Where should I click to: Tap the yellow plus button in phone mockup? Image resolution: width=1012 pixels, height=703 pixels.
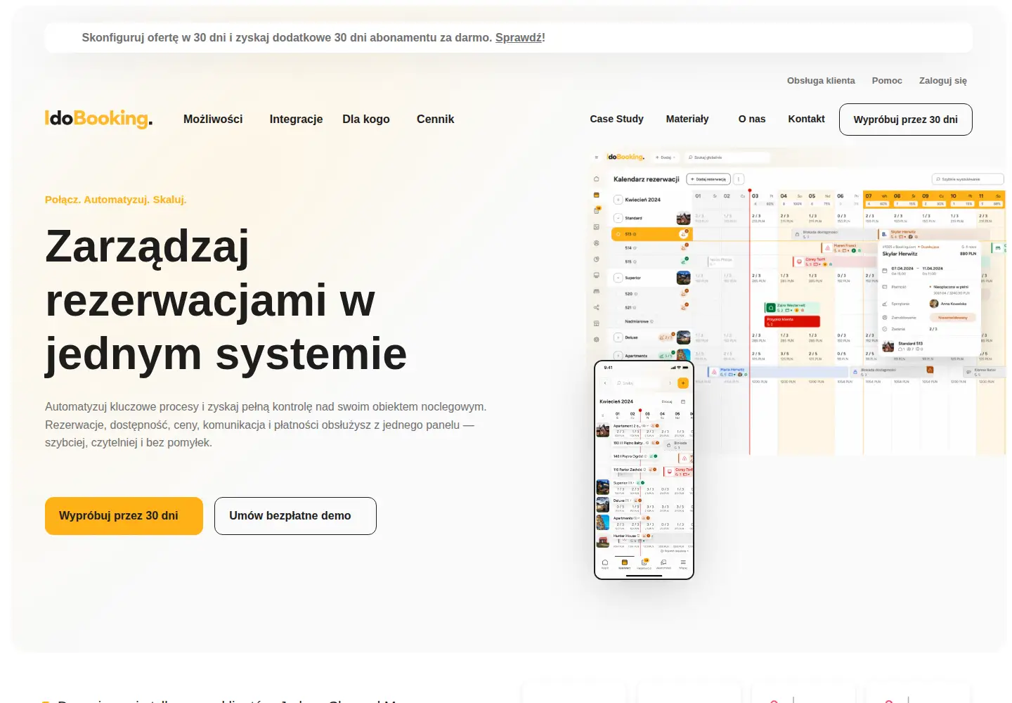[x=683, y=383]
